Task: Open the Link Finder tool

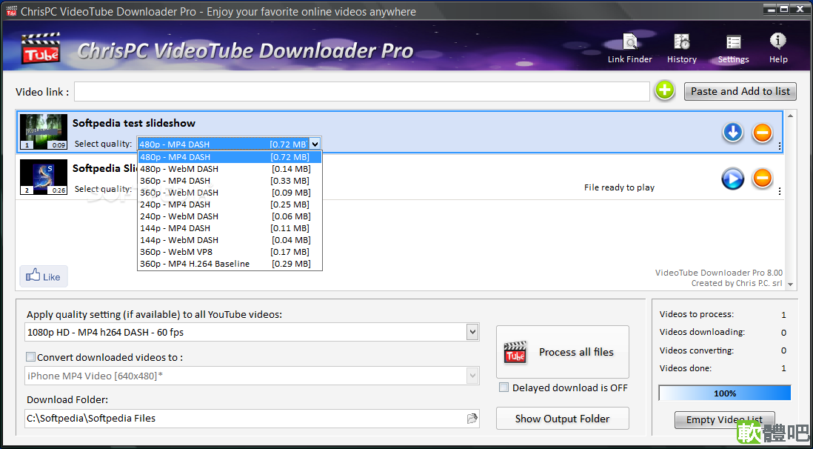Action: tap(630, 47)
